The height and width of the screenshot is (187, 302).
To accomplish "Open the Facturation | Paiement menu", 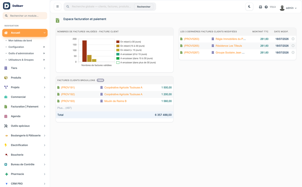I will click(x=25, y=107).
